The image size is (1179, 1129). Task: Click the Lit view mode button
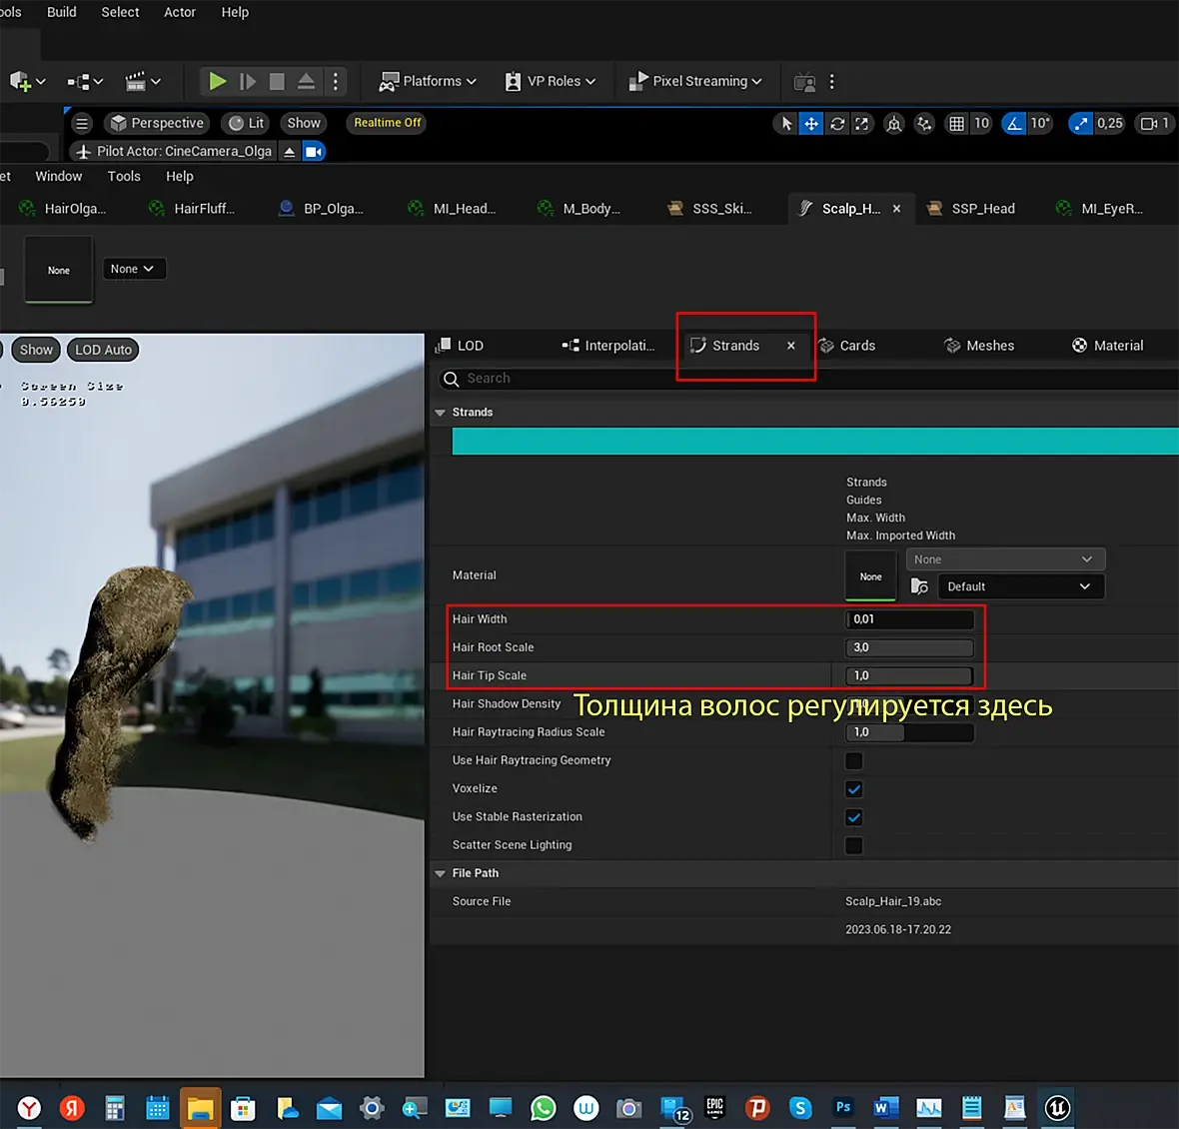(x=247, y=123)
